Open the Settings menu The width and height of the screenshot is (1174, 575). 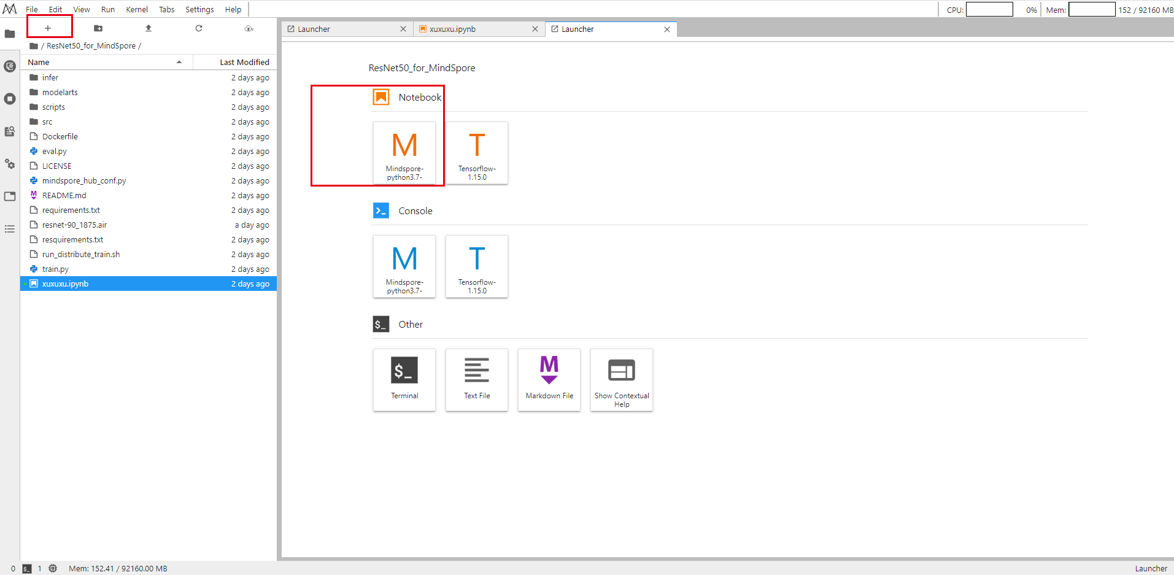click(199, 9)
